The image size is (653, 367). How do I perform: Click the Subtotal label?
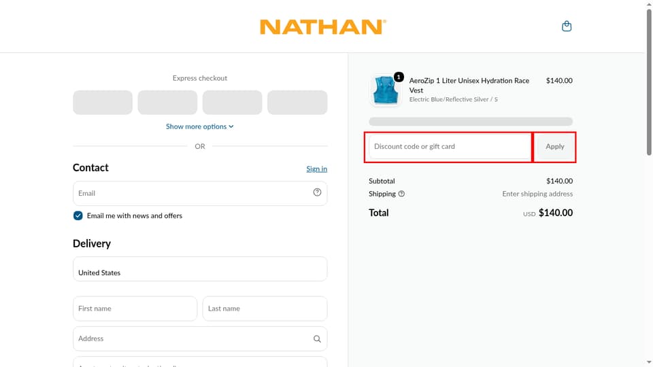[382, 181]
